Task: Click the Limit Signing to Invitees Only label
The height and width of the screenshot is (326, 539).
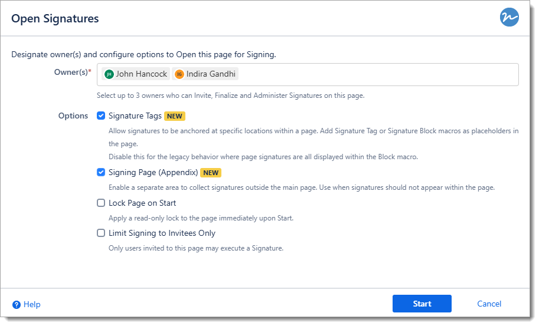Action: pos(162,233)
